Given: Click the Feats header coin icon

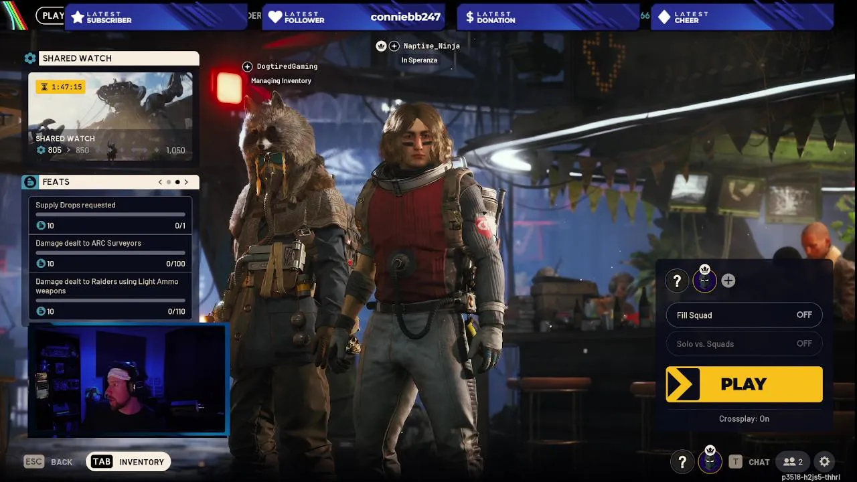Looking at the screenshot, I should tap(30, 182).
